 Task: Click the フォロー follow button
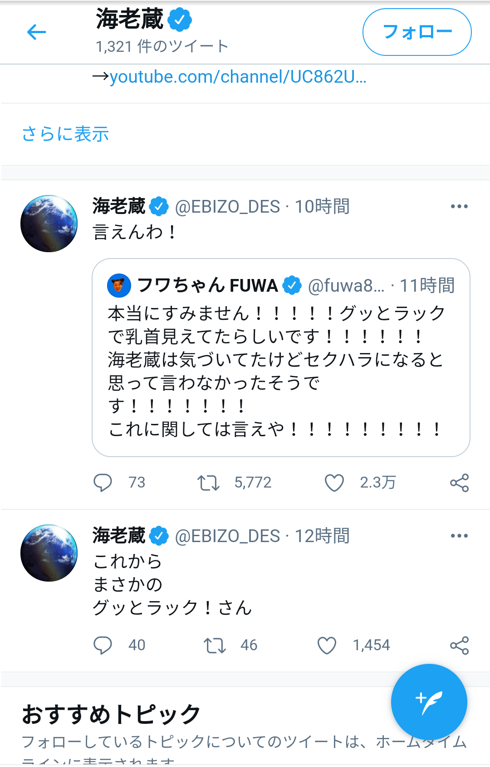(x=416, y=32)
